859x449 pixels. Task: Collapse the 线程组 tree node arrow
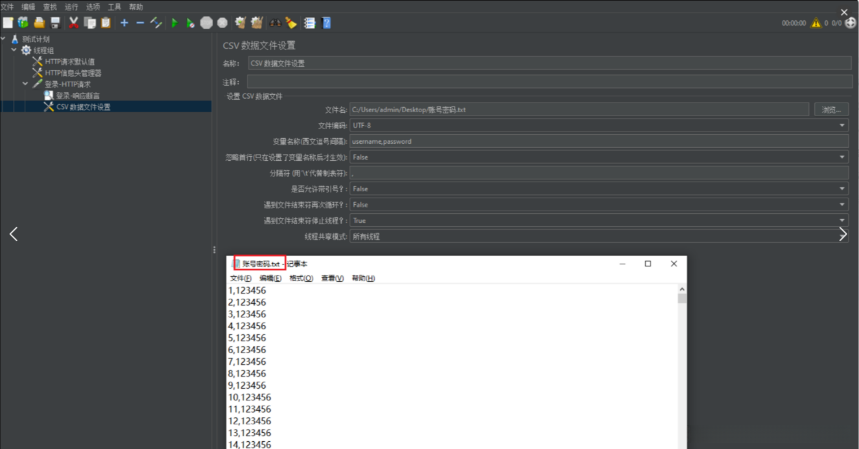pos(14,50)
